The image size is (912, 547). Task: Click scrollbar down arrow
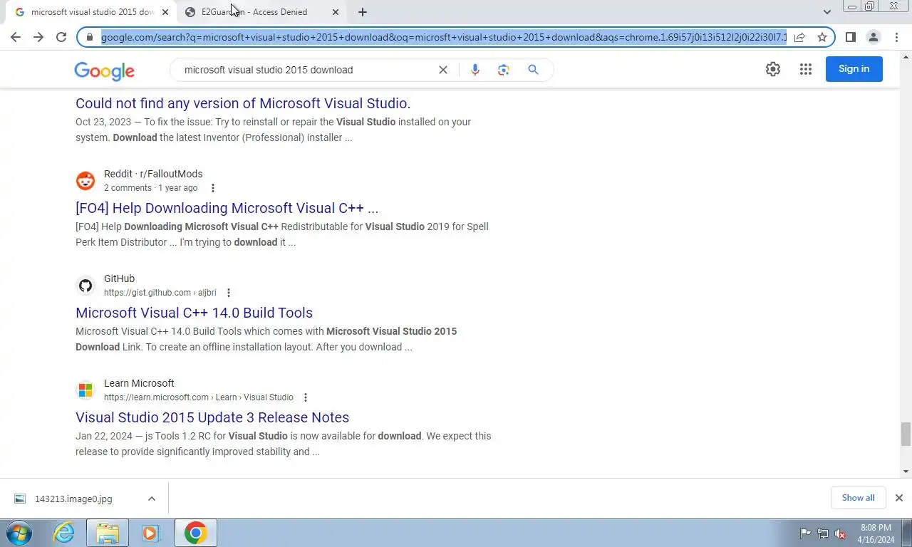906,472
